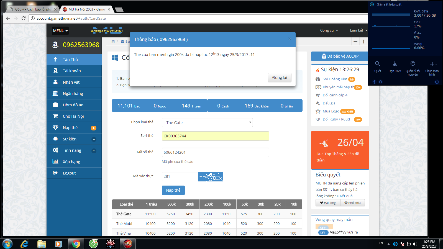Click the Tính năng gears icon
Viewport: 443px width, 249px height.
(55, 150)
